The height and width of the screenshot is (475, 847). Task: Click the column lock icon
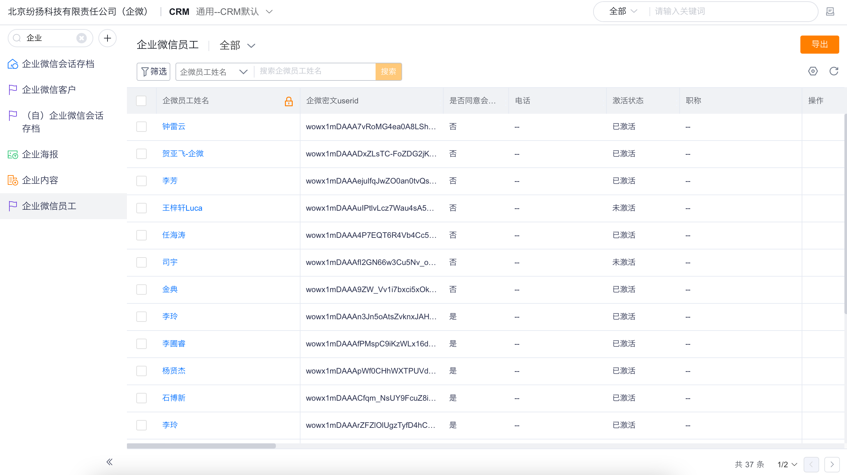(x=289, y=101)
